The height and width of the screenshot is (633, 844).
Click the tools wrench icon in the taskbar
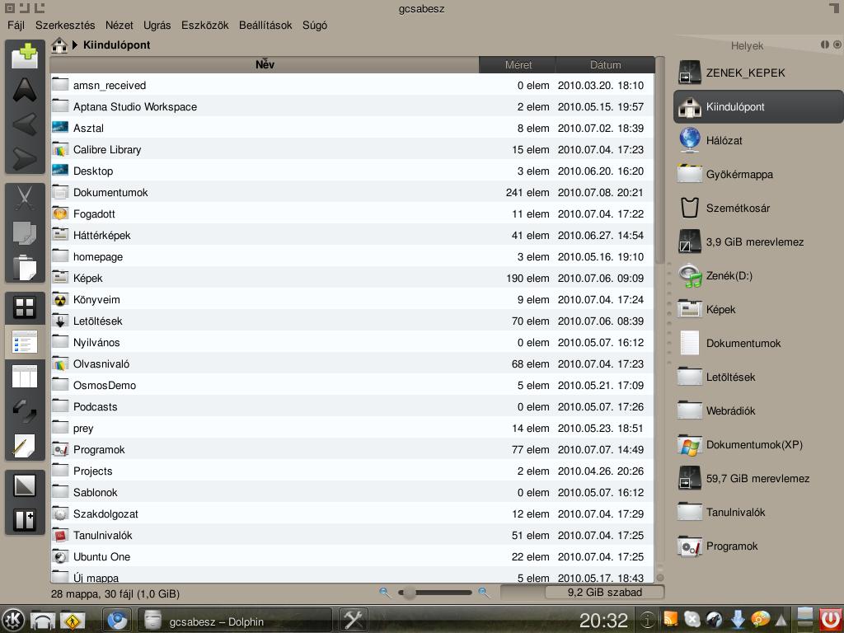(x=354, y=620)
